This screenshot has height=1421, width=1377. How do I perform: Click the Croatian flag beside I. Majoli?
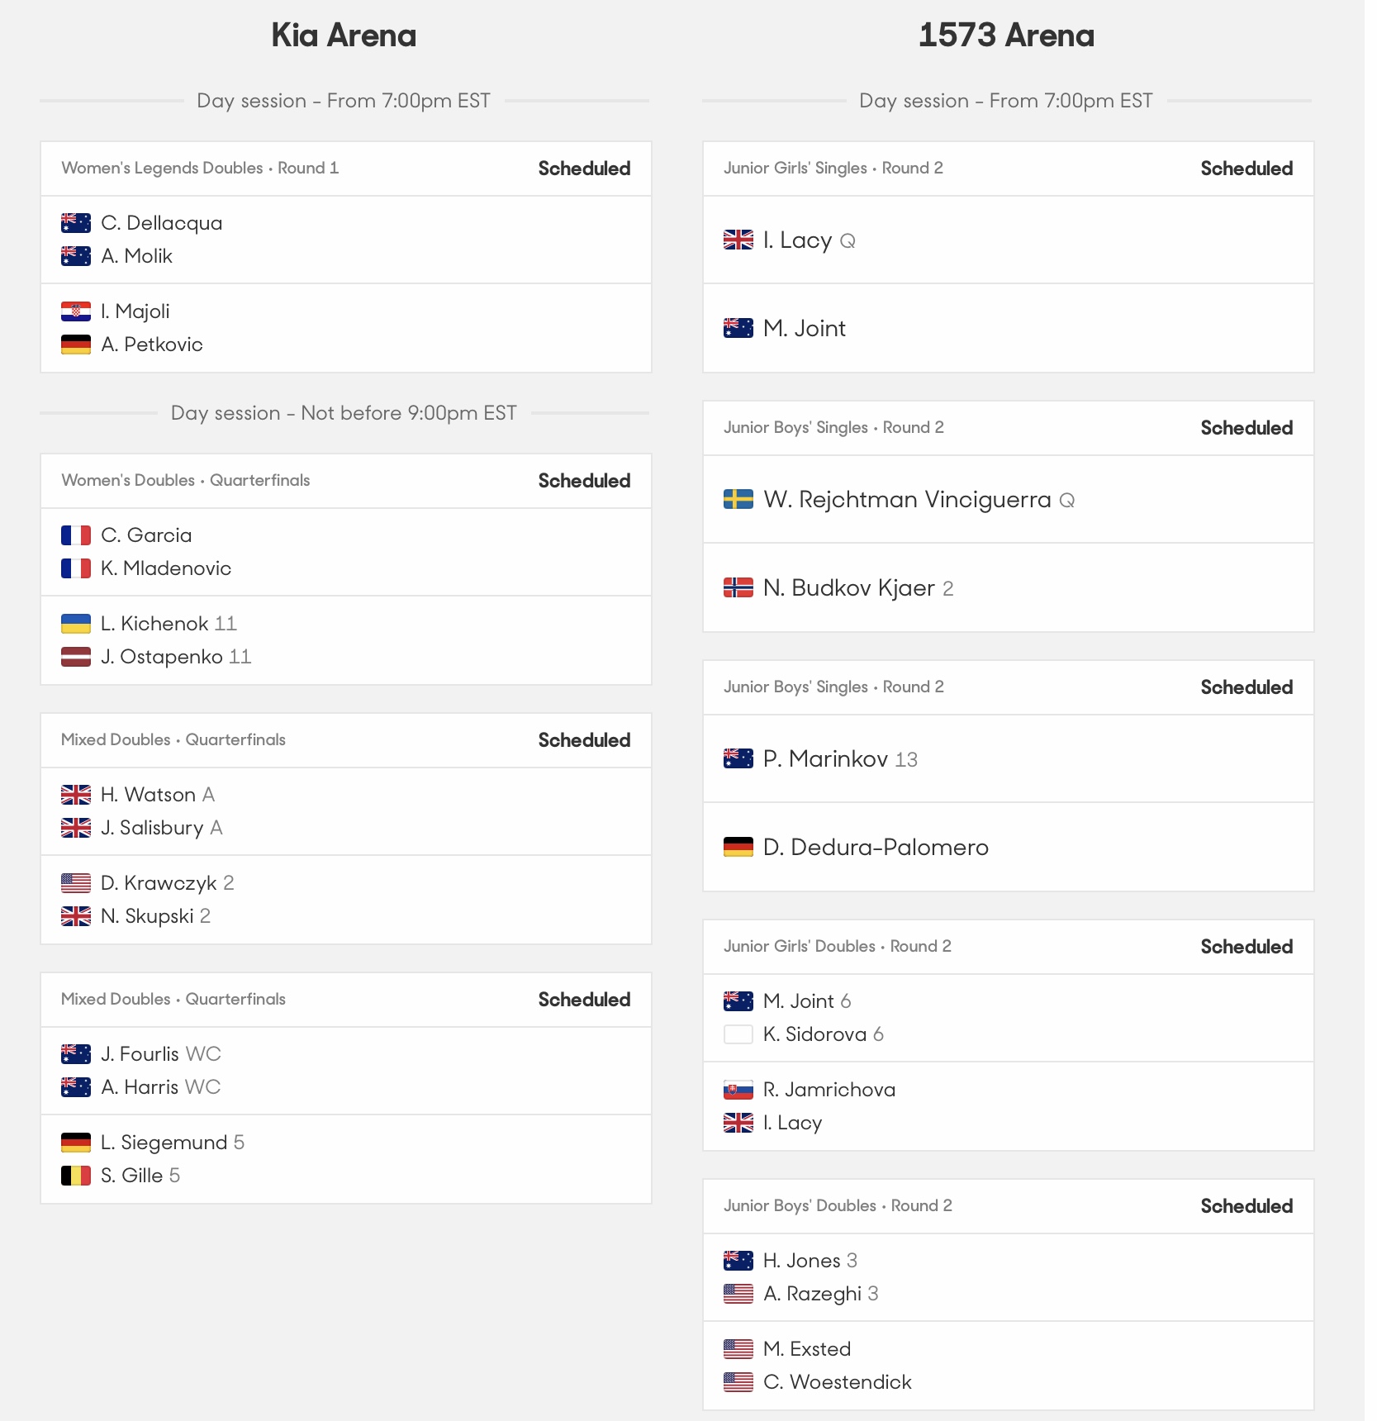pos(76,311)
